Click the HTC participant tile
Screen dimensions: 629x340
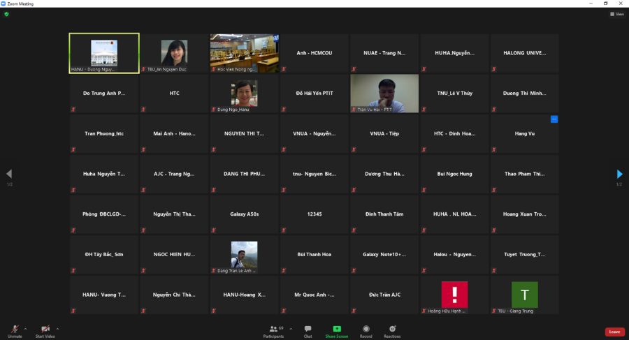click(x=174, y=94)
